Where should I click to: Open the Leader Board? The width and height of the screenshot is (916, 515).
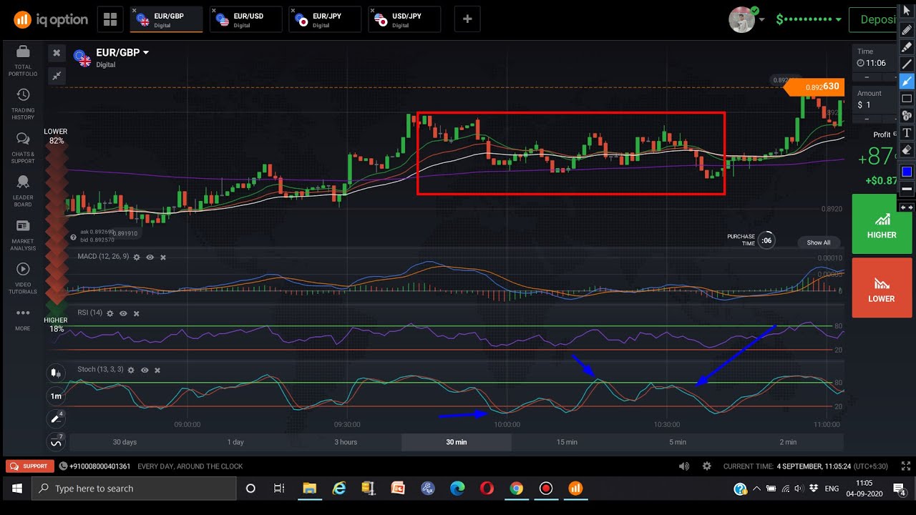tap(22, 192)
